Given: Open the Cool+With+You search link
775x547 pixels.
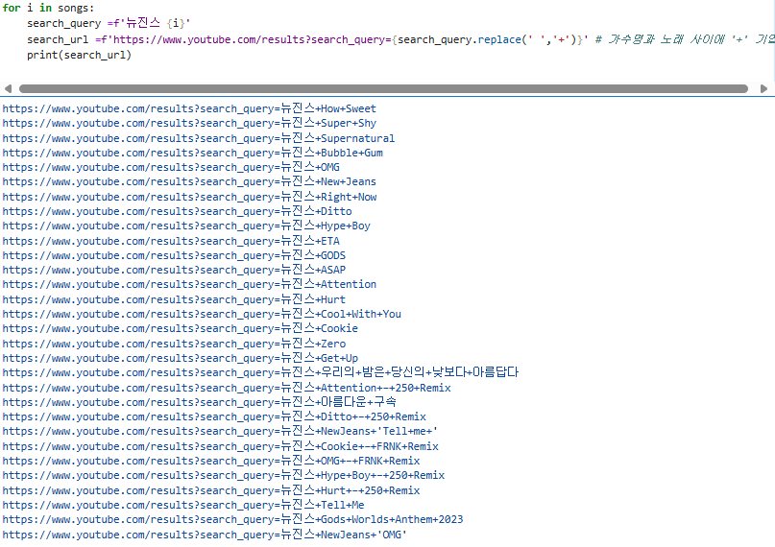Looking at the screenshot, I should click(x=202, y=314).
